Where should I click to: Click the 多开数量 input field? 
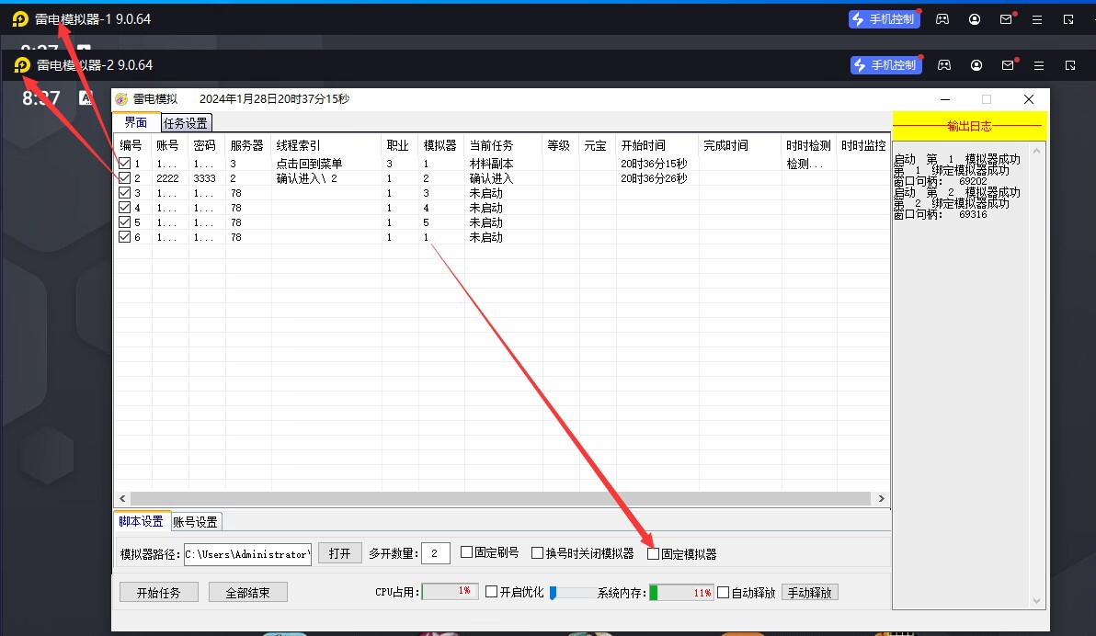(x=436, y=553)
